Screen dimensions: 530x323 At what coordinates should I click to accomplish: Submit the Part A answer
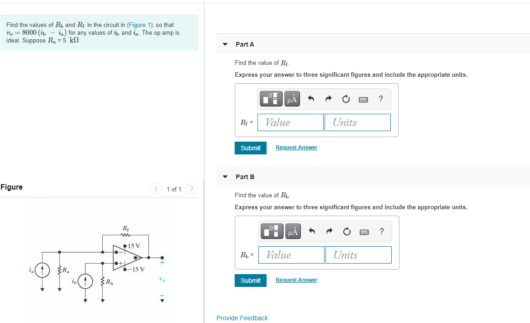[250, 148]
